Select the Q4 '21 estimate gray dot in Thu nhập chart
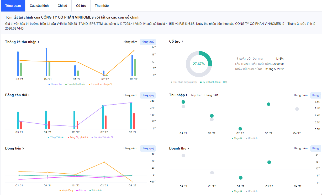Viewport: 322px width, 195px height. (x=183, y=107)
